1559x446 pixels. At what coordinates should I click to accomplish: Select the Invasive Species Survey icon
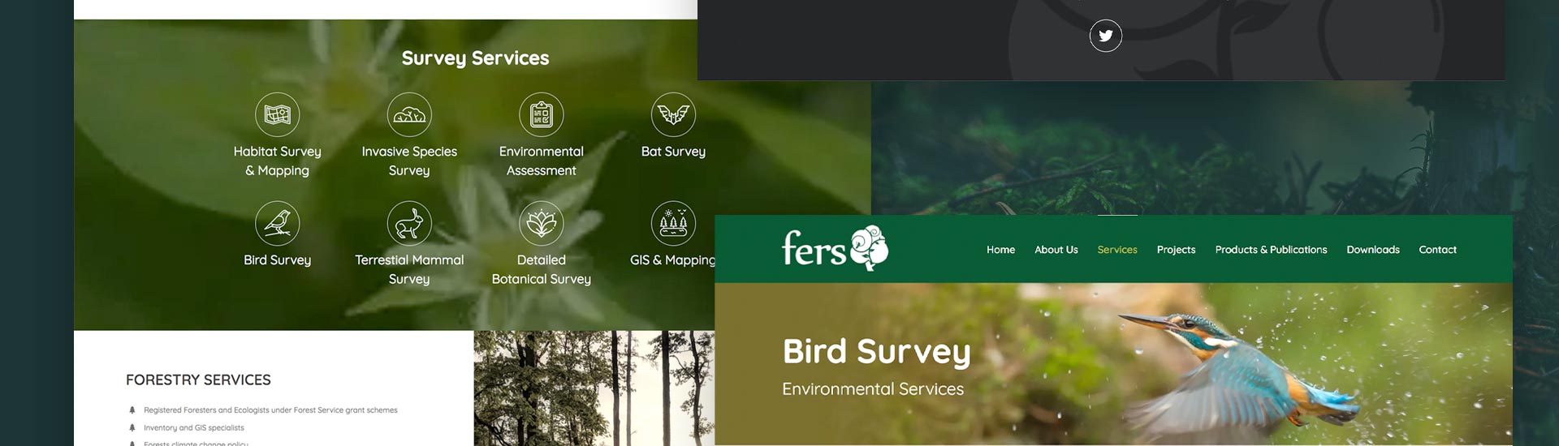point(409,114)
